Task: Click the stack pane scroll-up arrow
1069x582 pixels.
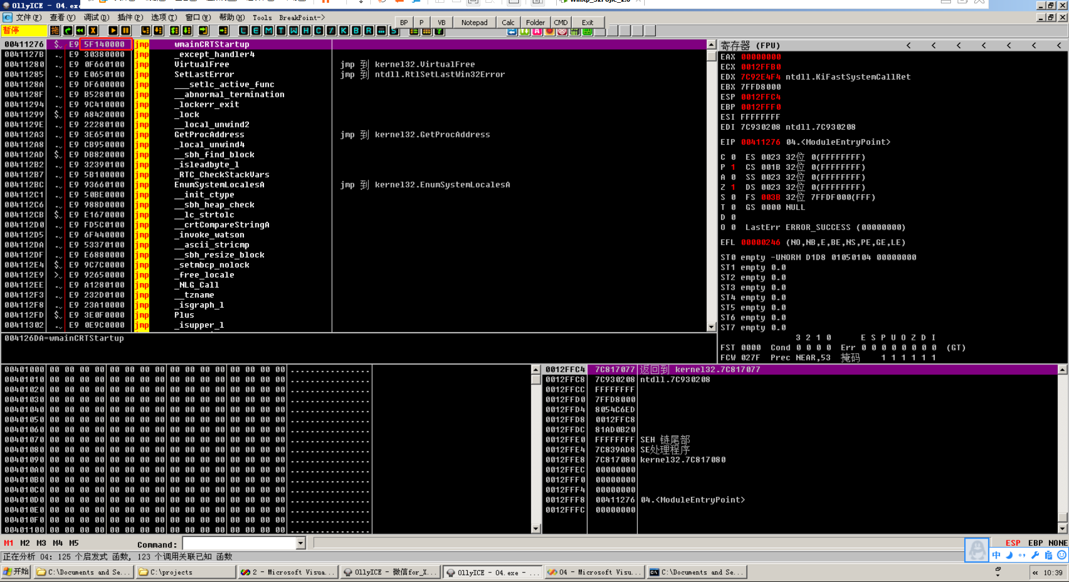Action: pos(1062,369)
